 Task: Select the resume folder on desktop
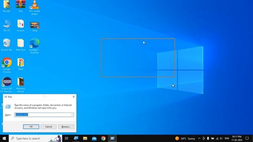[21, 25]
